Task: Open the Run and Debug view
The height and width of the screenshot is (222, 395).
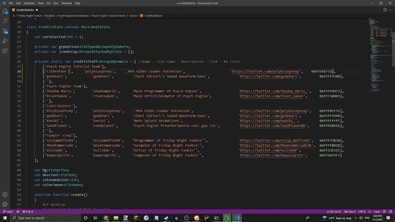Action: click(5, 41)
